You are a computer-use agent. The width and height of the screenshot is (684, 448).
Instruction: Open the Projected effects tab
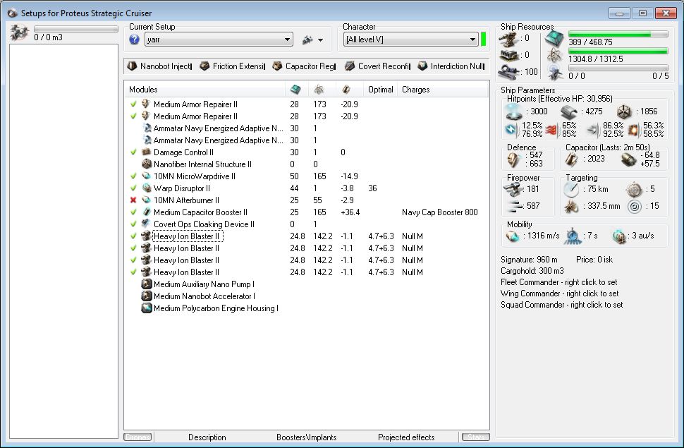click(406, 437)
